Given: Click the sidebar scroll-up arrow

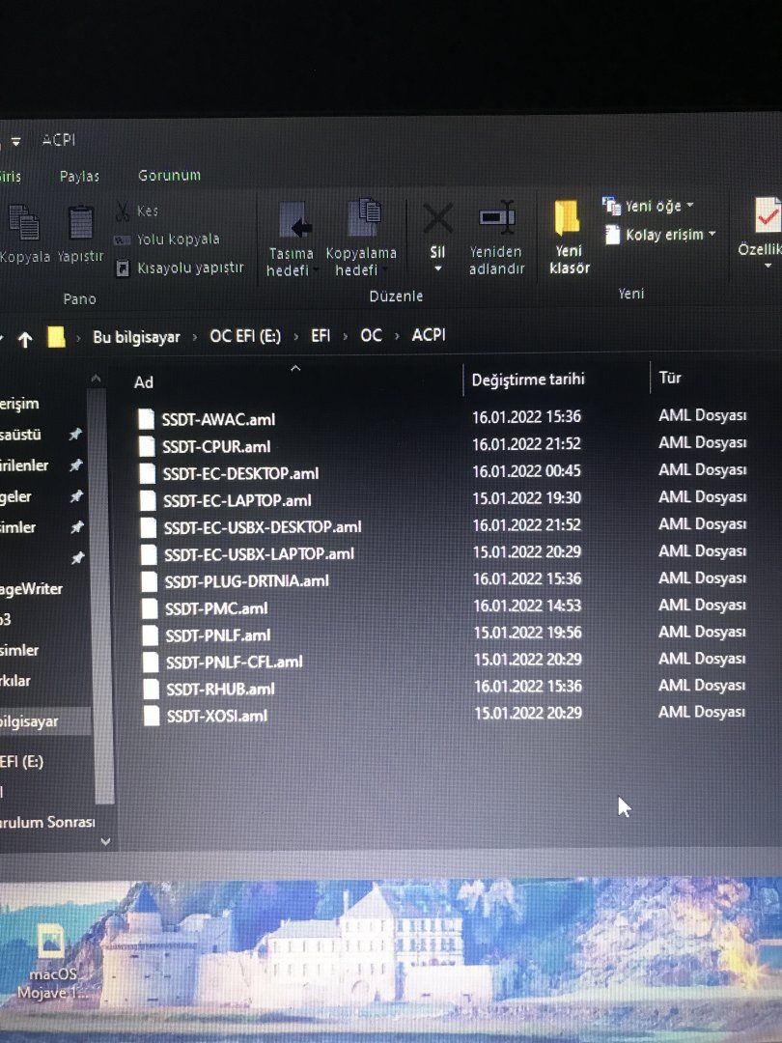Looking at the screenshot, I should (x=96, y=380).
